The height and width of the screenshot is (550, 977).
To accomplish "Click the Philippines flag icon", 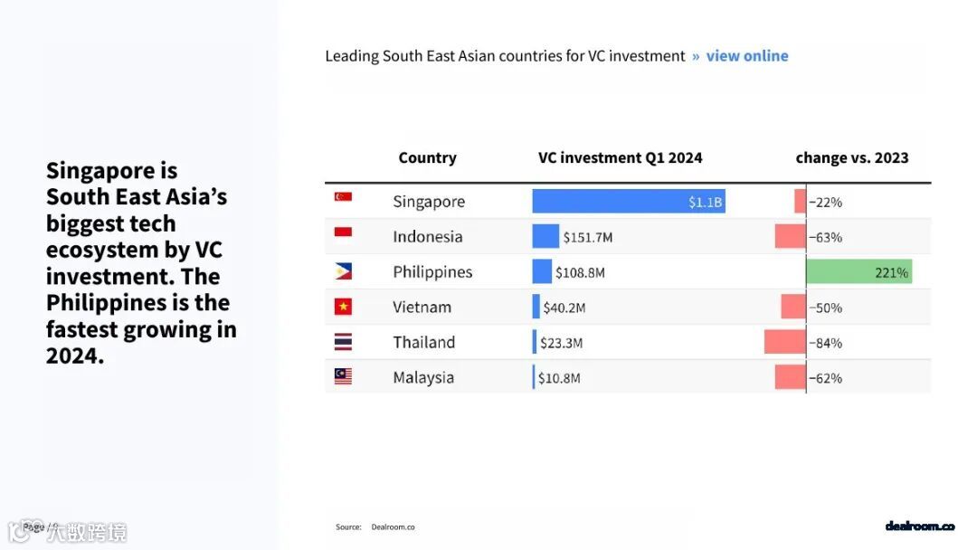I will pos(343,271).
